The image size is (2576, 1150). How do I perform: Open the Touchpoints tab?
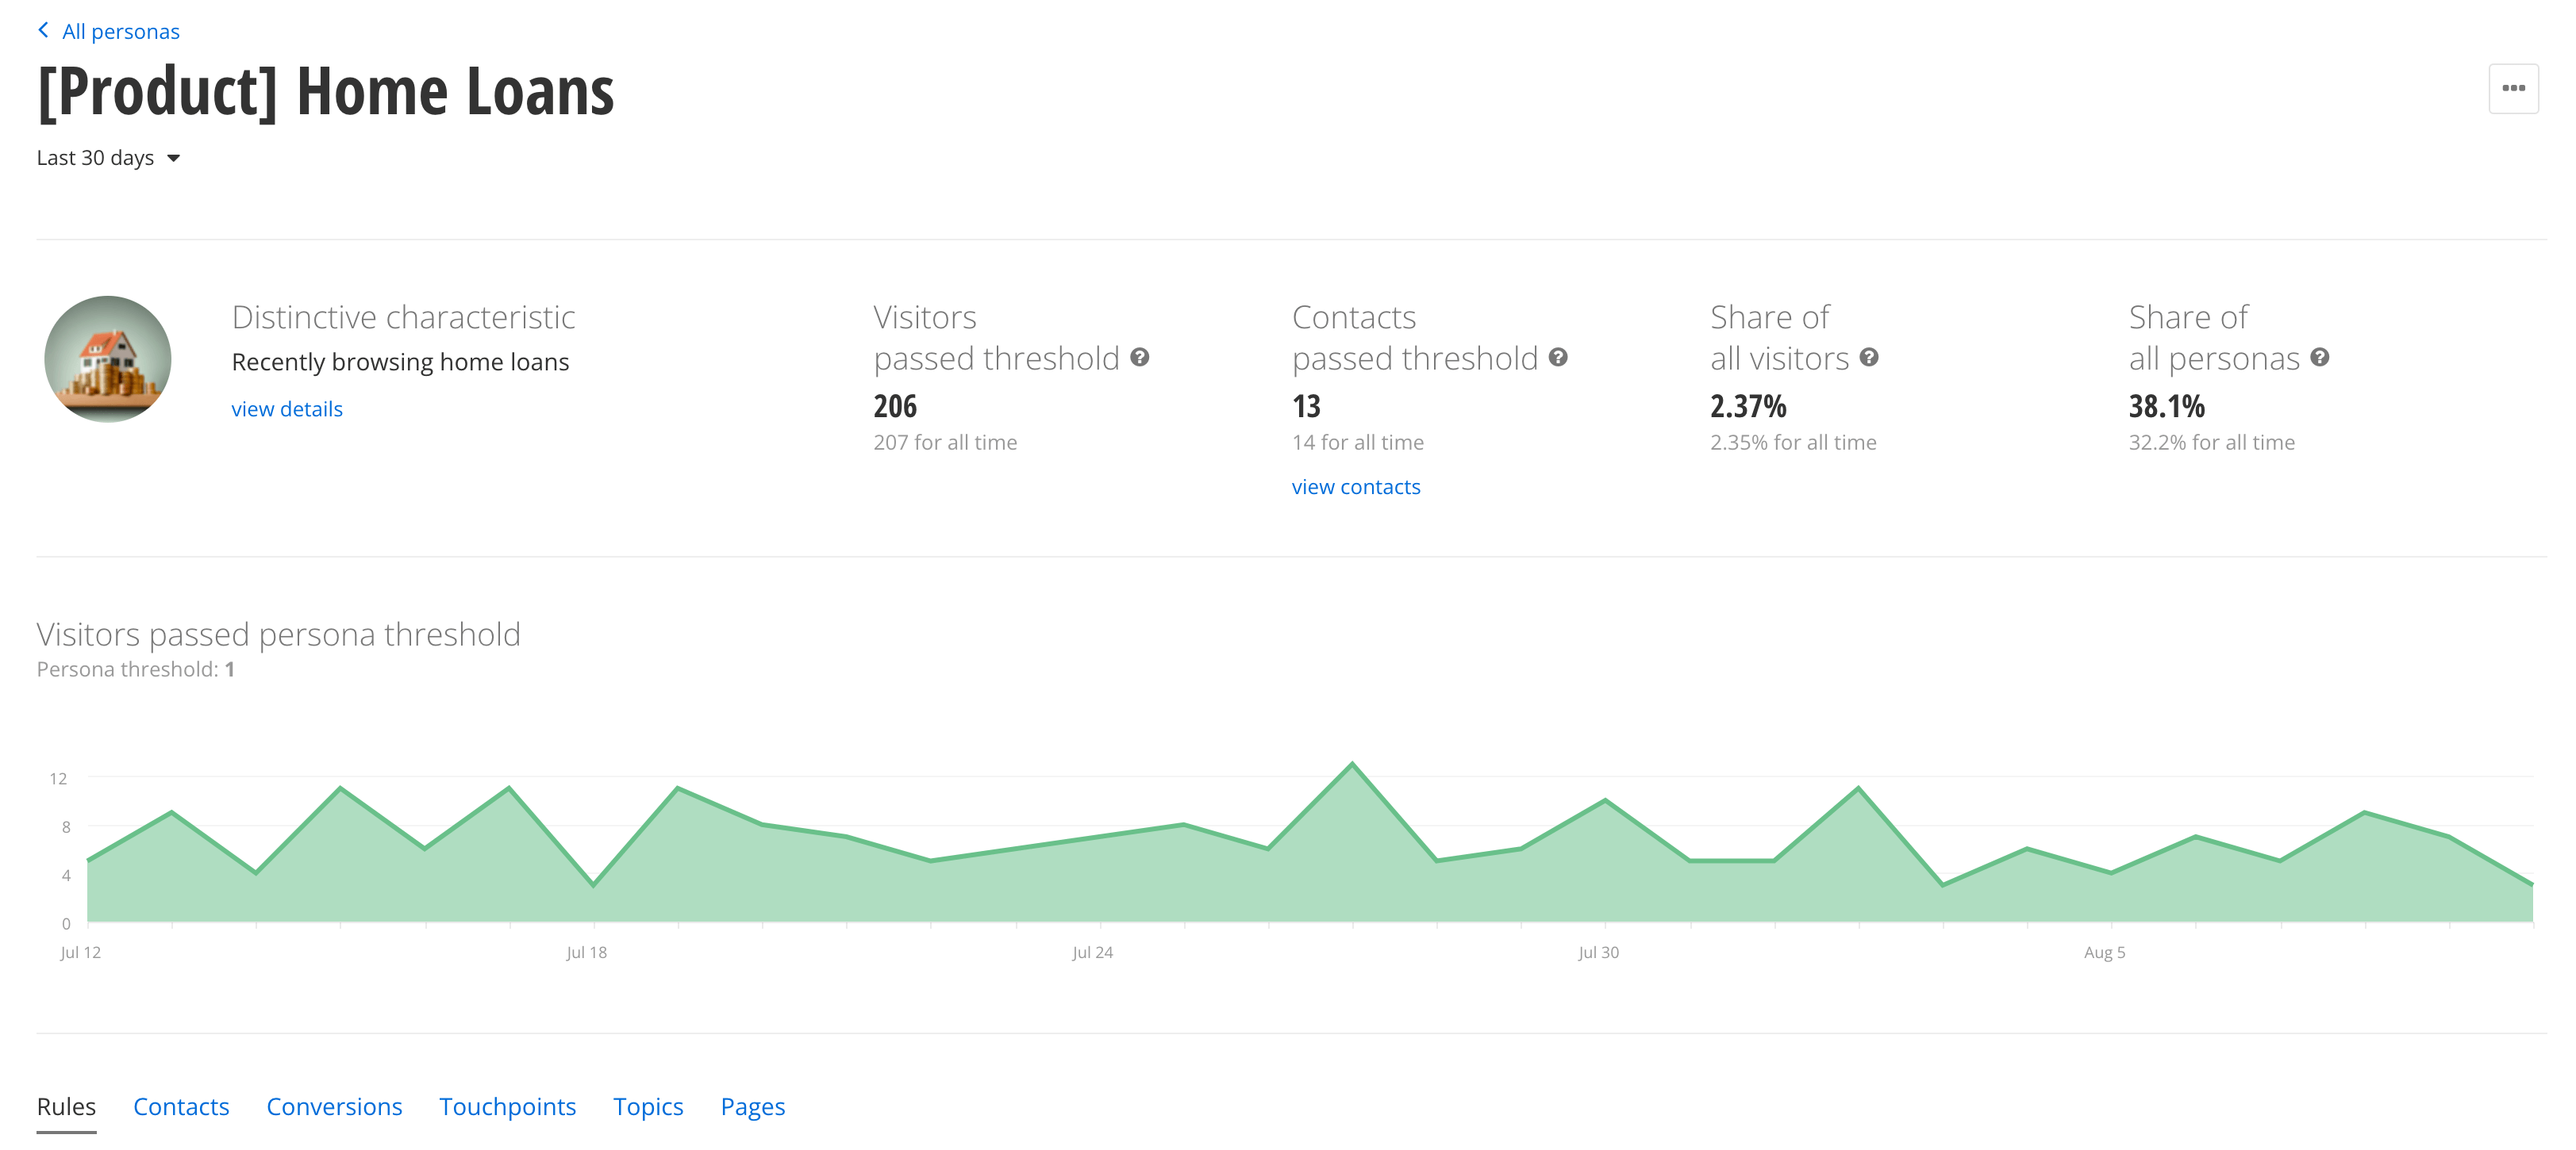tap(507, 1106)
